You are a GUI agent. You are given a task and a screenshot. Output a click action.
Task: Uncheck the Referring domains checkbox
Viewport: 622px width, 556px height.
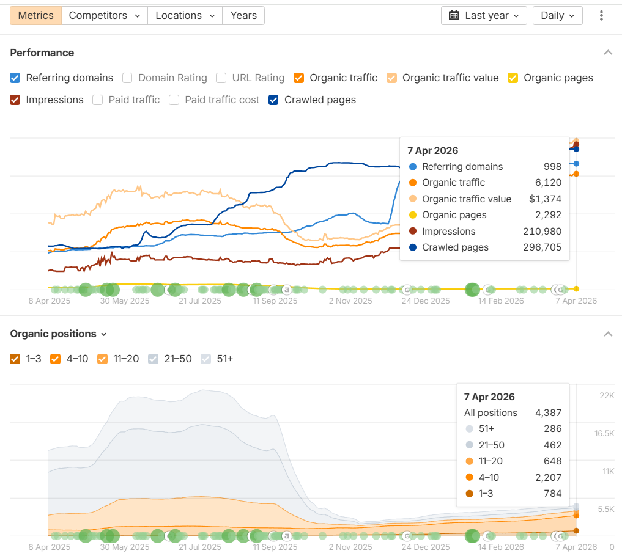15,78
